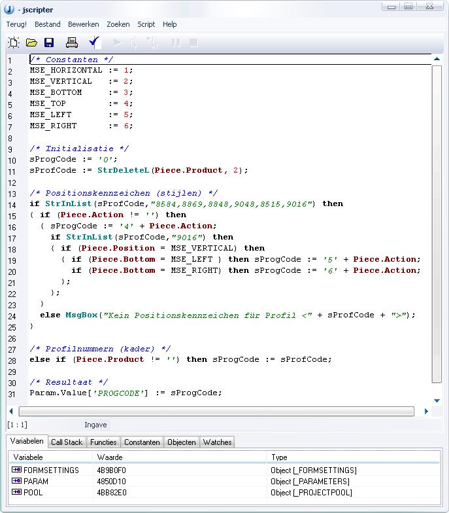Viewport: 449px width, 513px height.
Task: Click the PARAM variable object icon
Action: 16,481
